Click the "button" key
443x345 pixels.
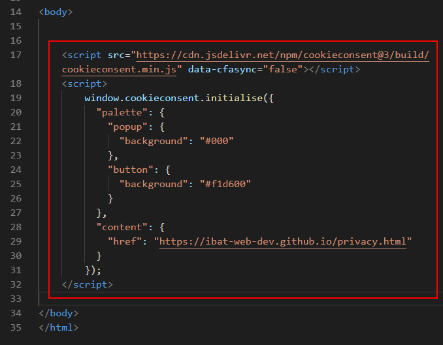coord(130,170)
